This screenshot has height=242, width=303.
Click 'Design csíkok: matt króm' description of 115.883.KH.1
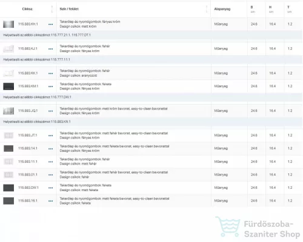(78, 27)
